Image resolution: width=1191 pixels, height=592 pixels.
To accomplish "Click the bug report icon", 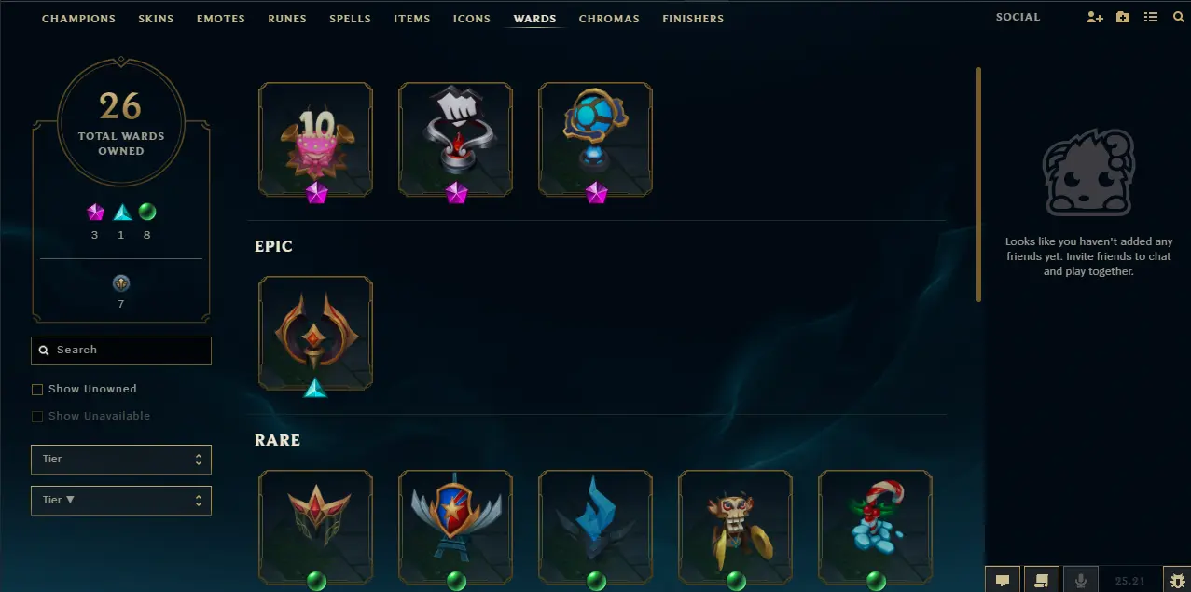I will [x=1177, y=580].
